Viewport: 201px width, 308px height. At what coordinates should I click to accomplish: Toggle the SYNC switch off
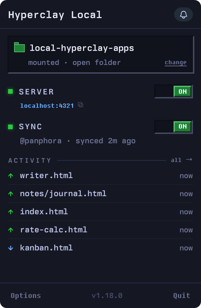[174, 127]
